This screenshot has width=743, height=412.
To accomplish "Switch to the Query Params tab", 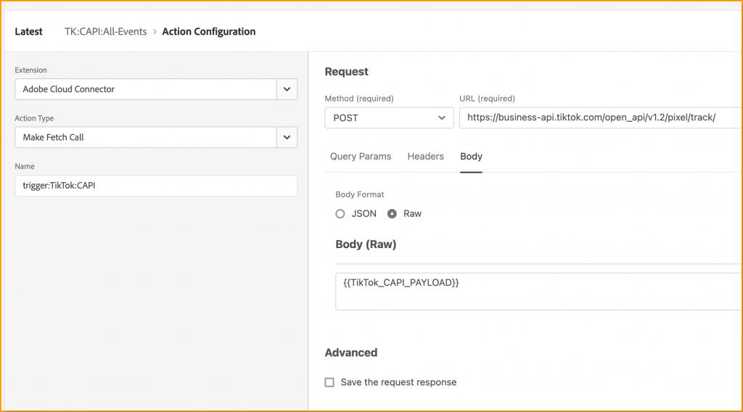I will tap(361, 157).
